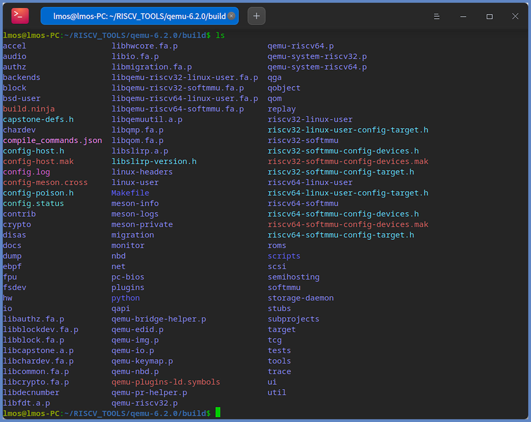Close the lmos@lmos-PC terminal tab
531x422 pixels.
click(231, 16)
